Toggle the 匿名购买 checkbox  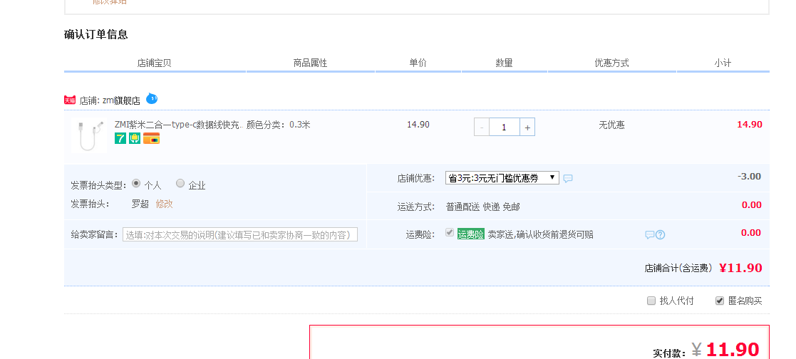point(719,301)
